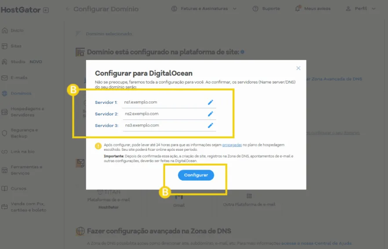The width and height of the screenshot is (388, 249).
Task: Click the Configurar button
Action: pyautogui.click(x=196, y=175)
